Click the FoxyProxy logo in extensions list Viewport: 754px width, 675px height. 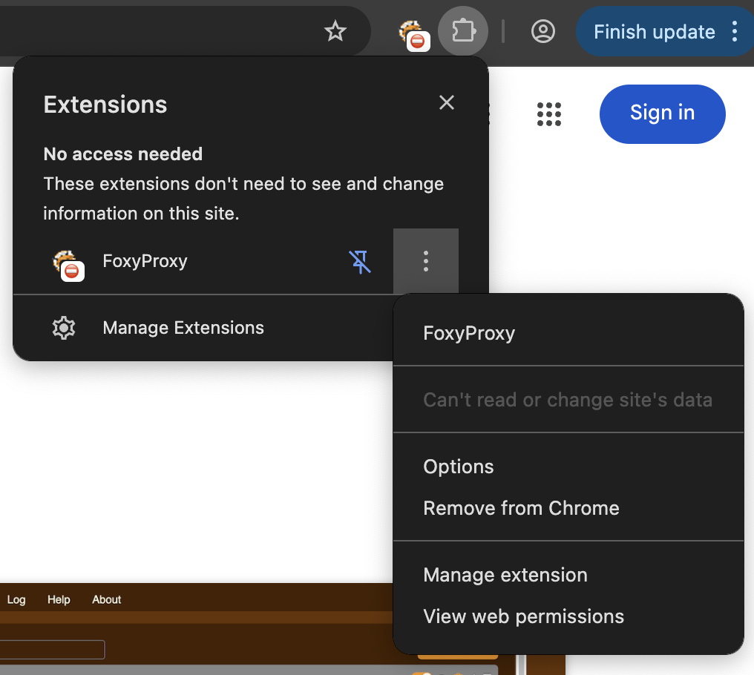67,263
